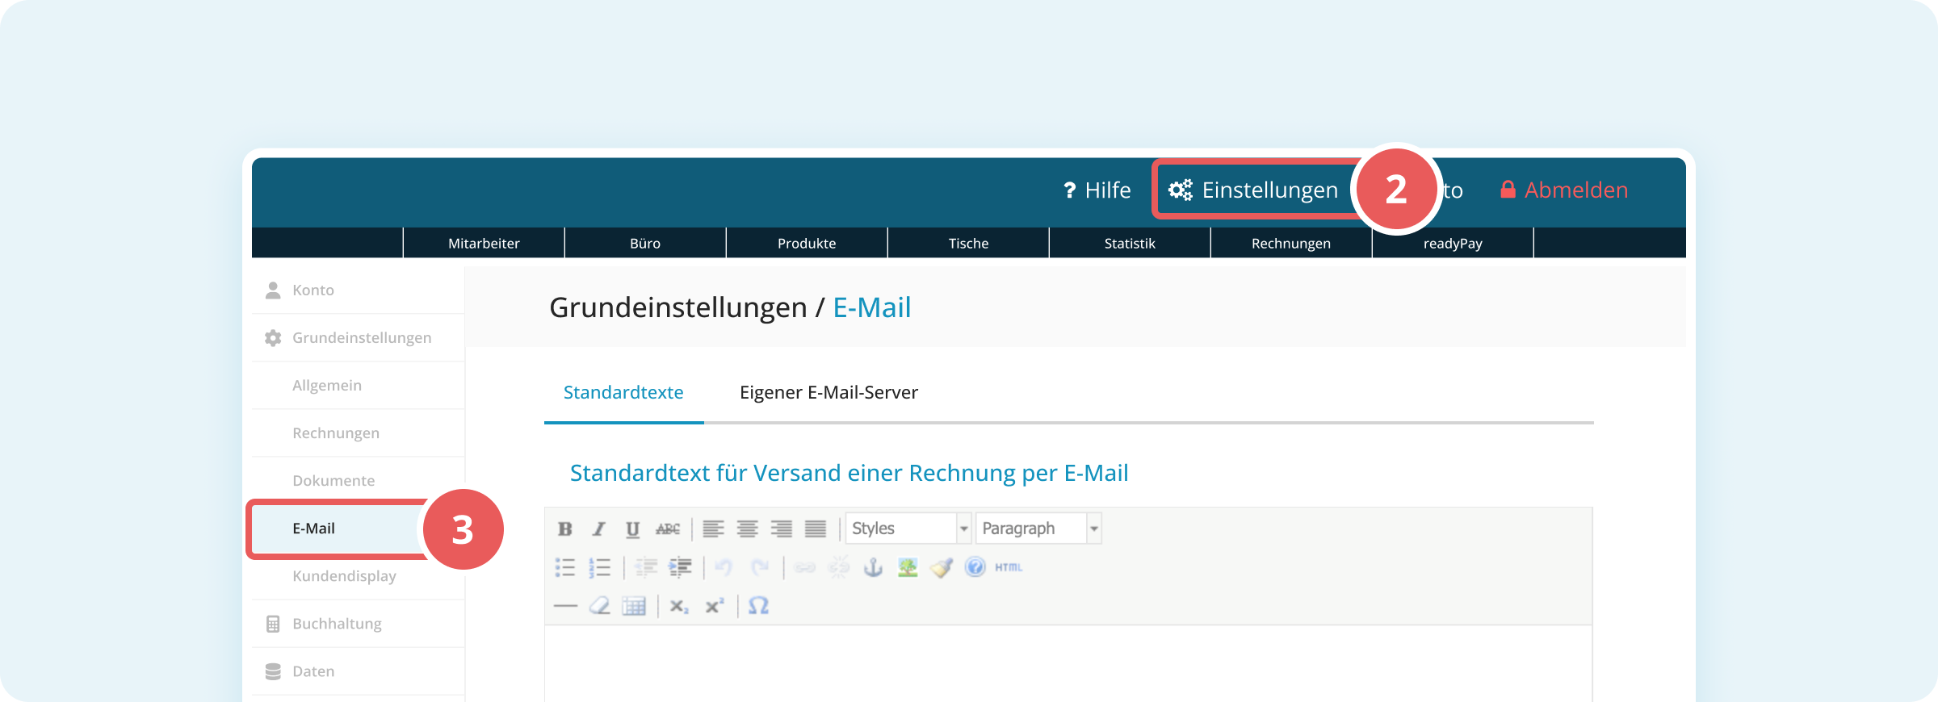
Task: Insert an anchor
Action: pyautogui.click(x=873, y=568)
